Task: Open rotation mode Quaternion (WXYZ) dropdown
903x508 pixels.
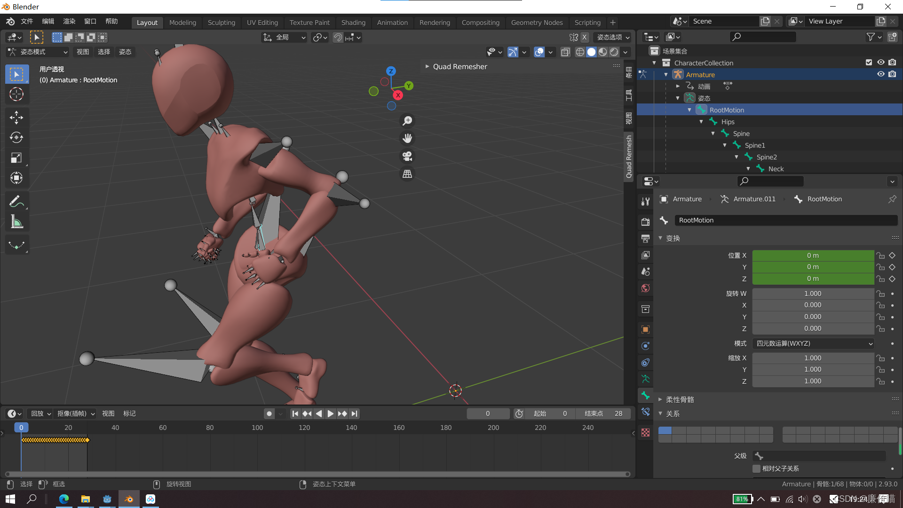Action: pyautogui.click(x=813, y=343)
